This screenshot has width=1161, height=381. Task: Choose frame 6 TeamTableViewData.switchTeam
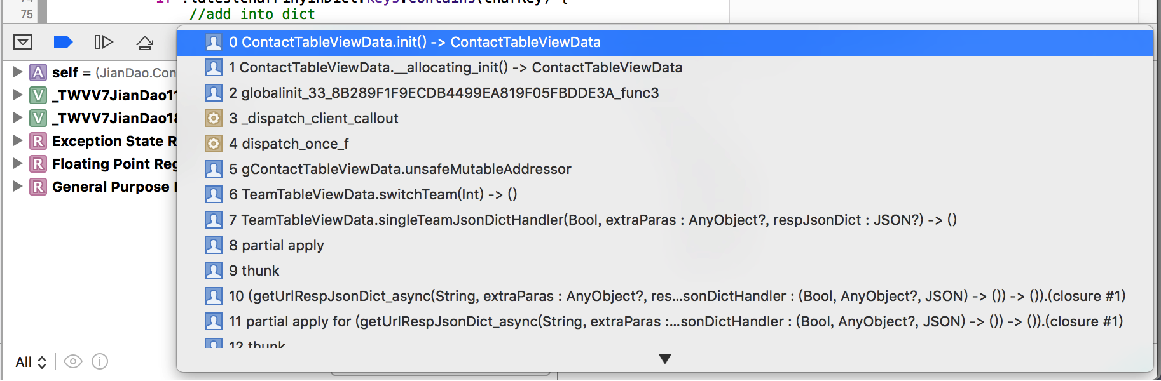point(373,195)
